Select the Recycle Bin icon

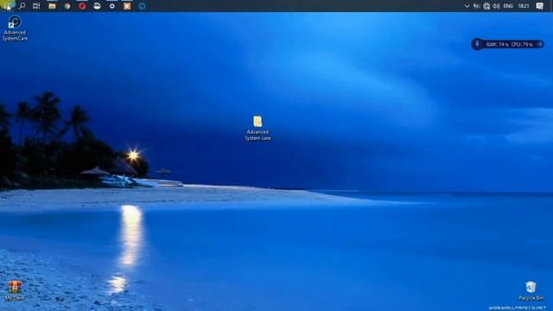(x=531, y=291)
